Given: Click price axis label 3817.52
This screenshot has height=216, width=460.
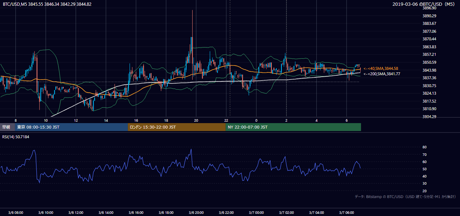Looking at the screenshot, I should point(429,101).
